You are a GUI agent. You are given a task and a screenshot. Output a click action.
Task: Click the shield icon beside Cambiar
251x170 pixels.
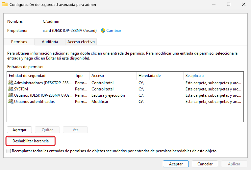(103, 31)
